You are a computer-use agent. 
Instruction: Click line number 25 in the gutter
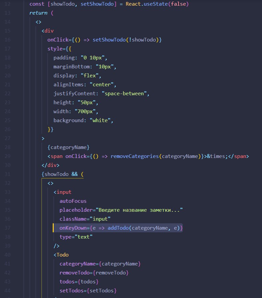tap(7, 120)
